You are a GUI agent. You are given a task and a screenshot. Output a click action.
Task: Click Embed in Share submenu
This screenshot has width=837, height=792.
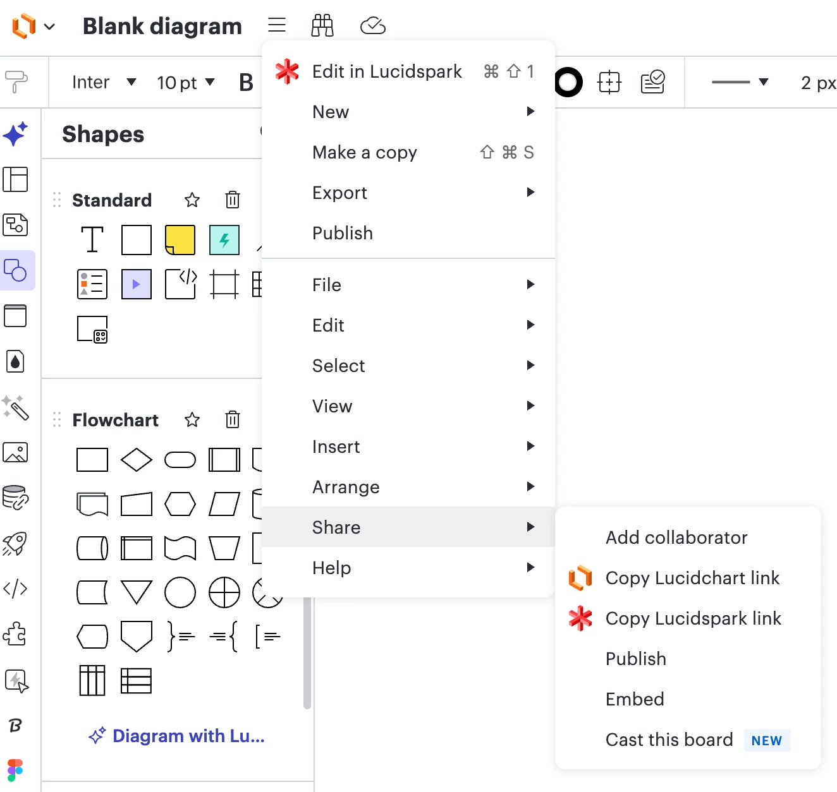(x=688, y=699)
